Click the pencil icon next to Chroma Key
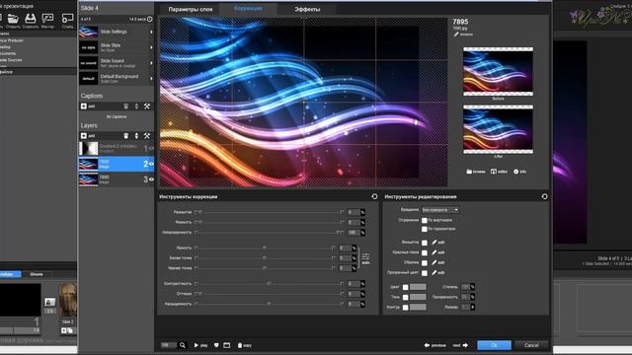The height and width of the screenshot is (355, 632). coord(434,272)
